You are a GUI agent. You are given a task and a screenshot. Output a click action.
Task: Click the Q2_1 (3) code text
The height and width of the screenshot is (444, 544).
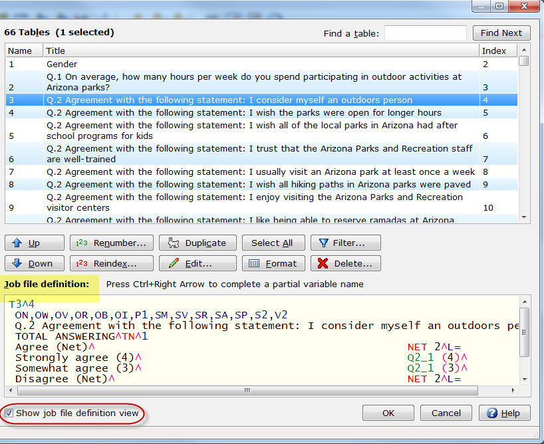point(437,368)
